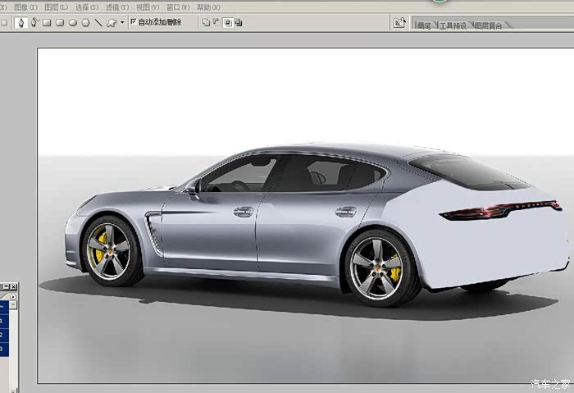Select the add to path area mode
Viewport: 574px width, 393px height.
pos(206,23)
